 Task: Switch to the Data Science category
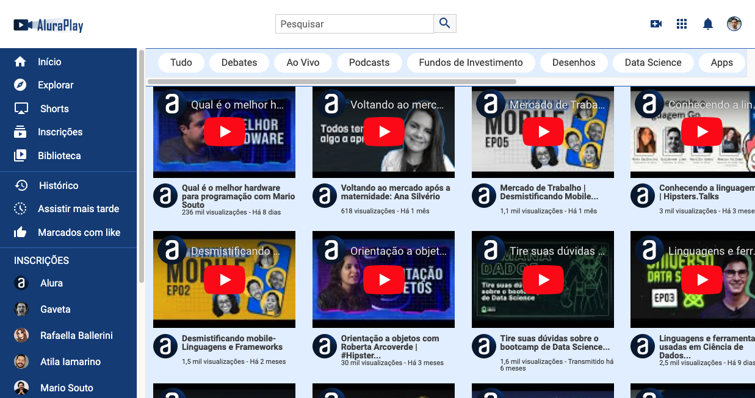pos(653,62)
